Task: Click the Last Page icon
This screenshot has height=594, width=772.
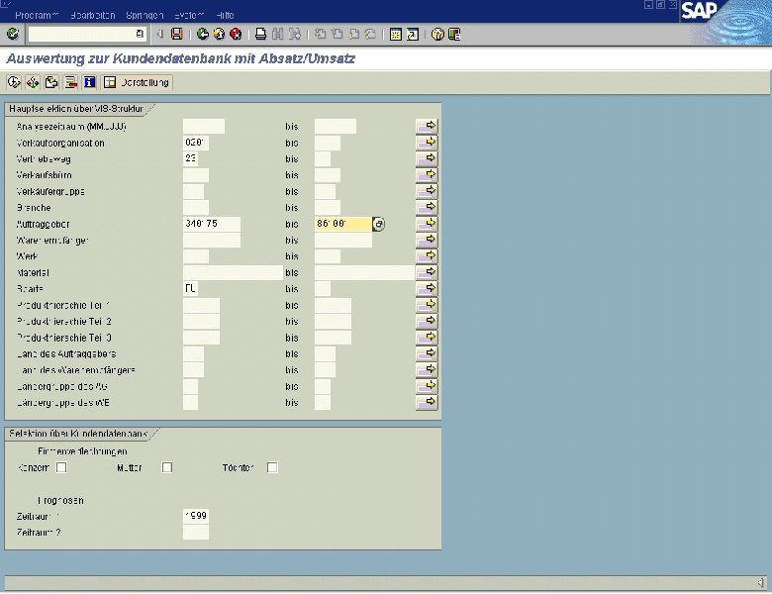Action: (370, 34)
